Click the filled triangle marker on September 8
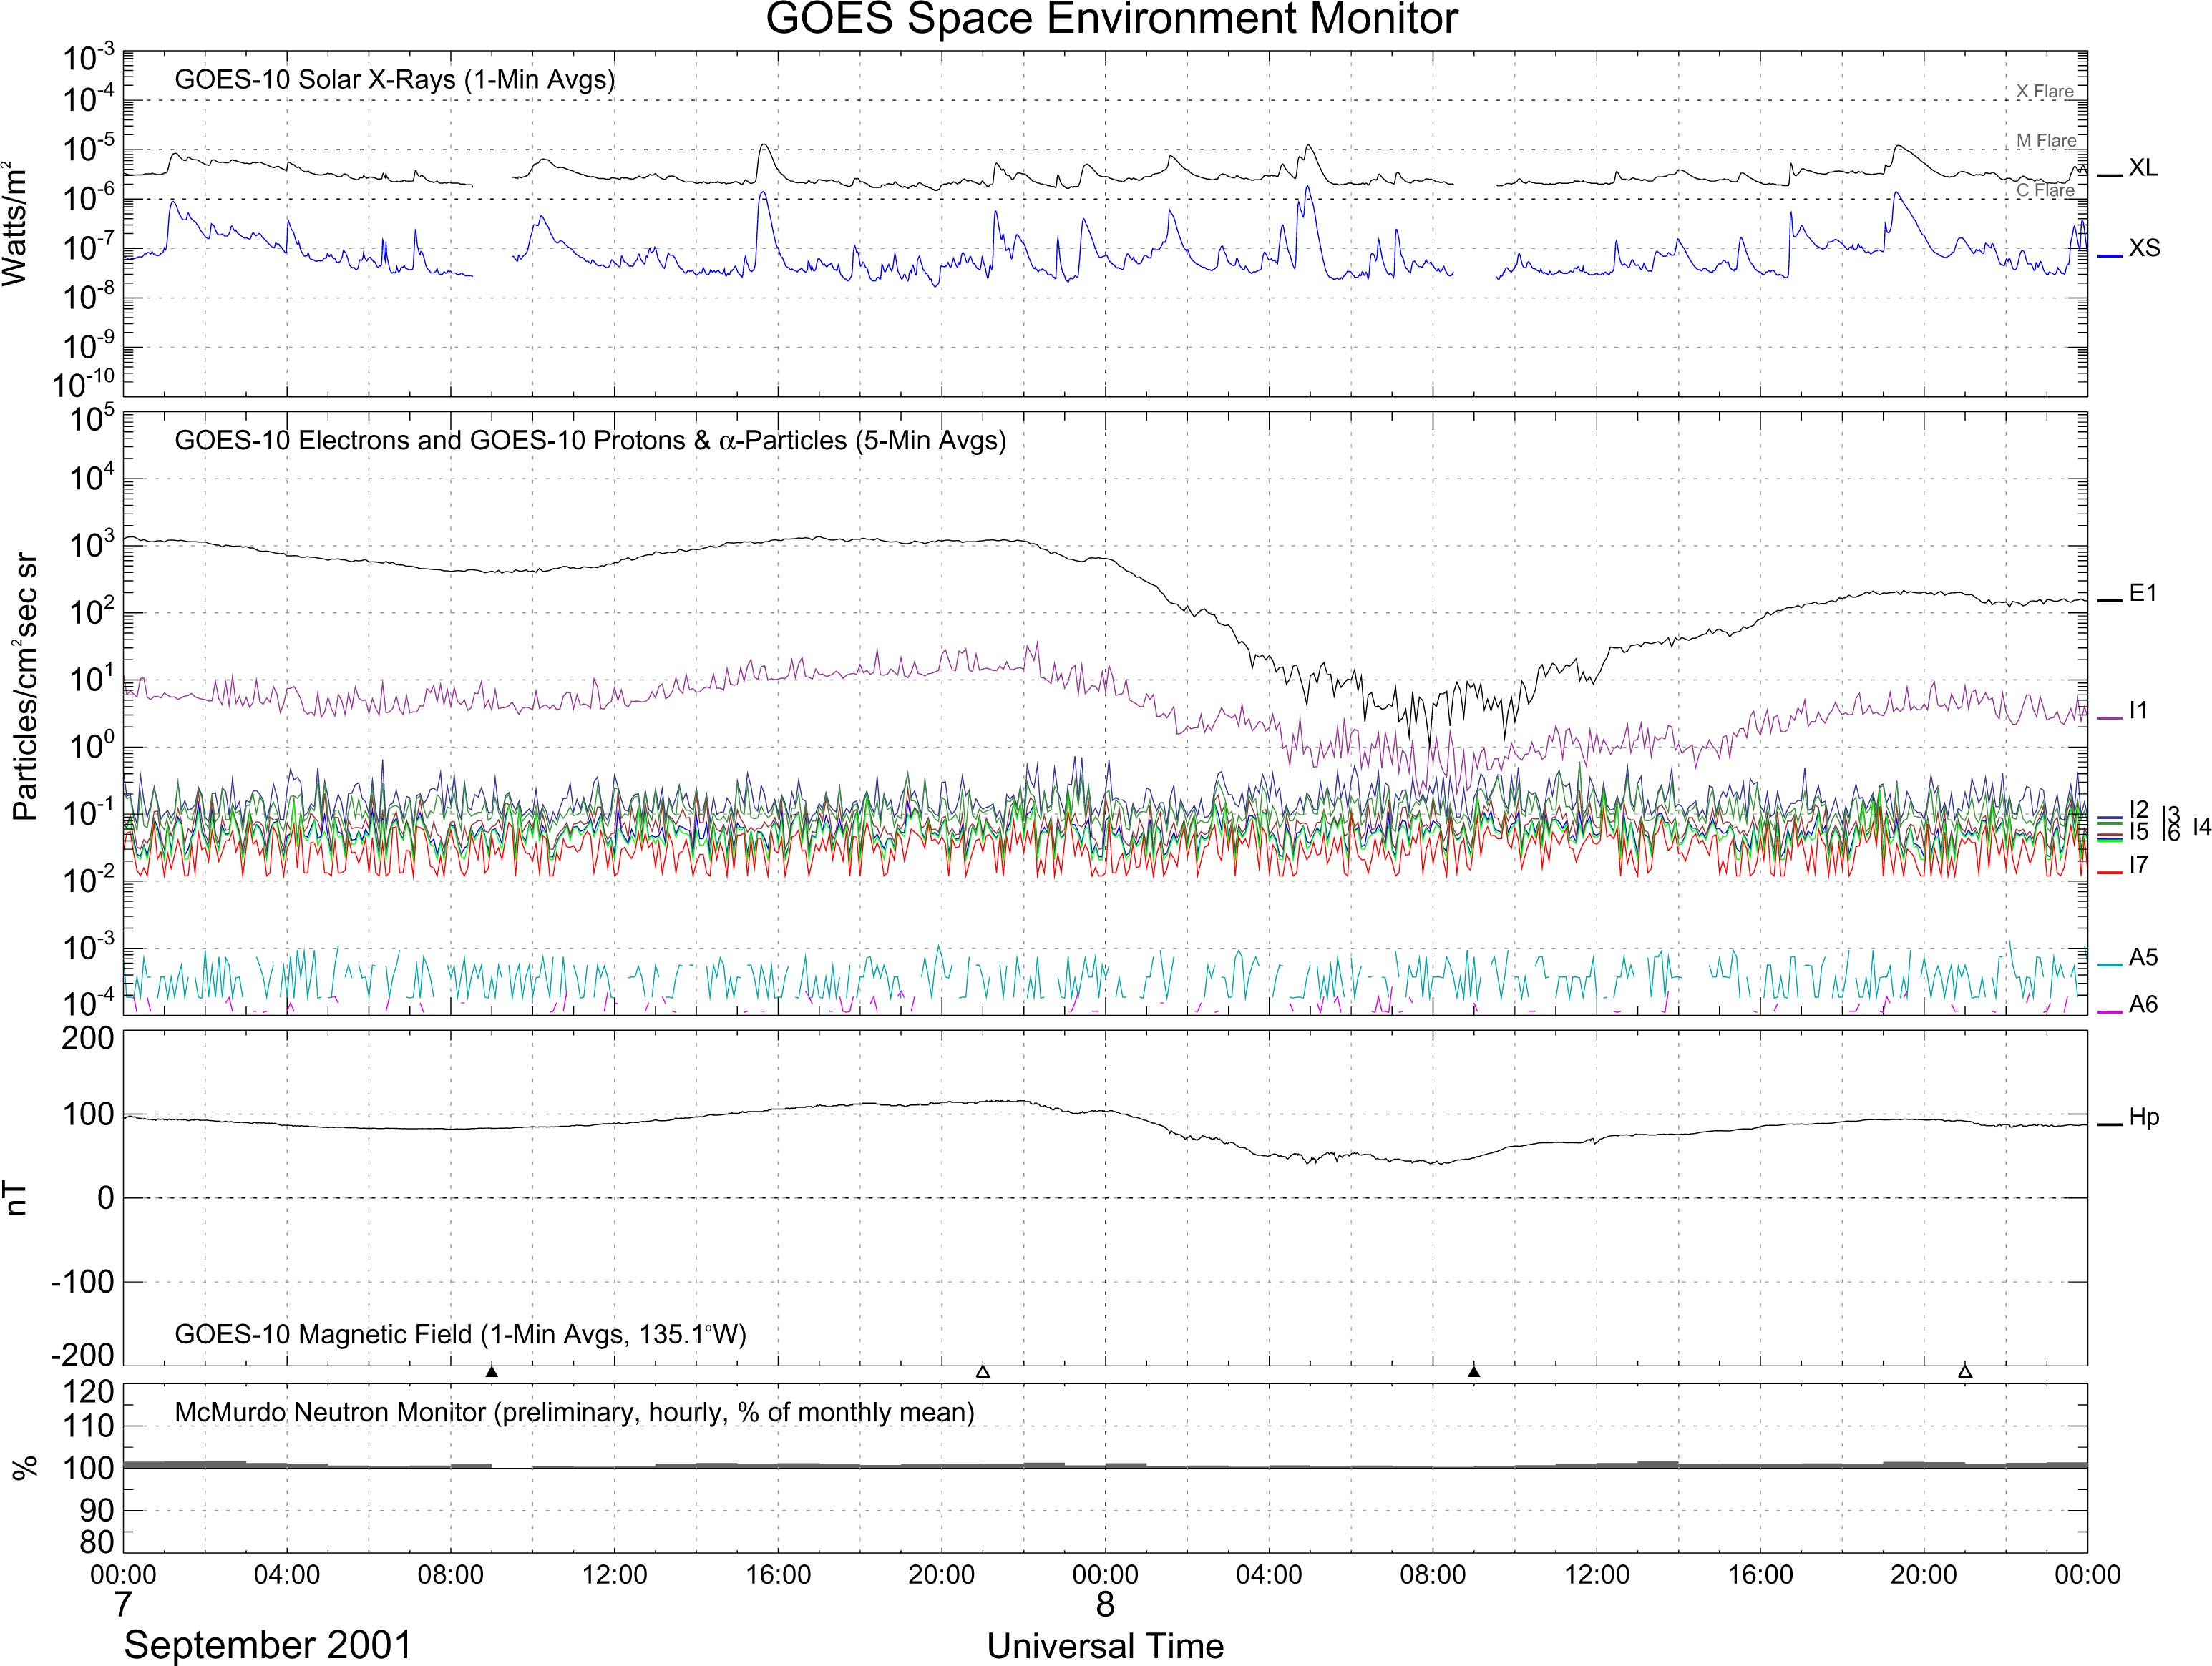The height and width of the screenshot is (1666, 2212). point(1473,1371)
